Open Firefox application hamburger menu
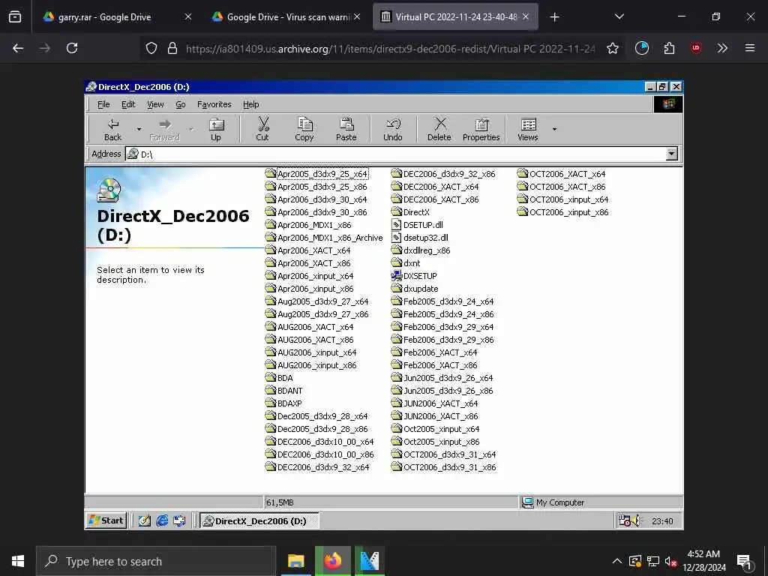768x576 pixels. tap(749, 48)
